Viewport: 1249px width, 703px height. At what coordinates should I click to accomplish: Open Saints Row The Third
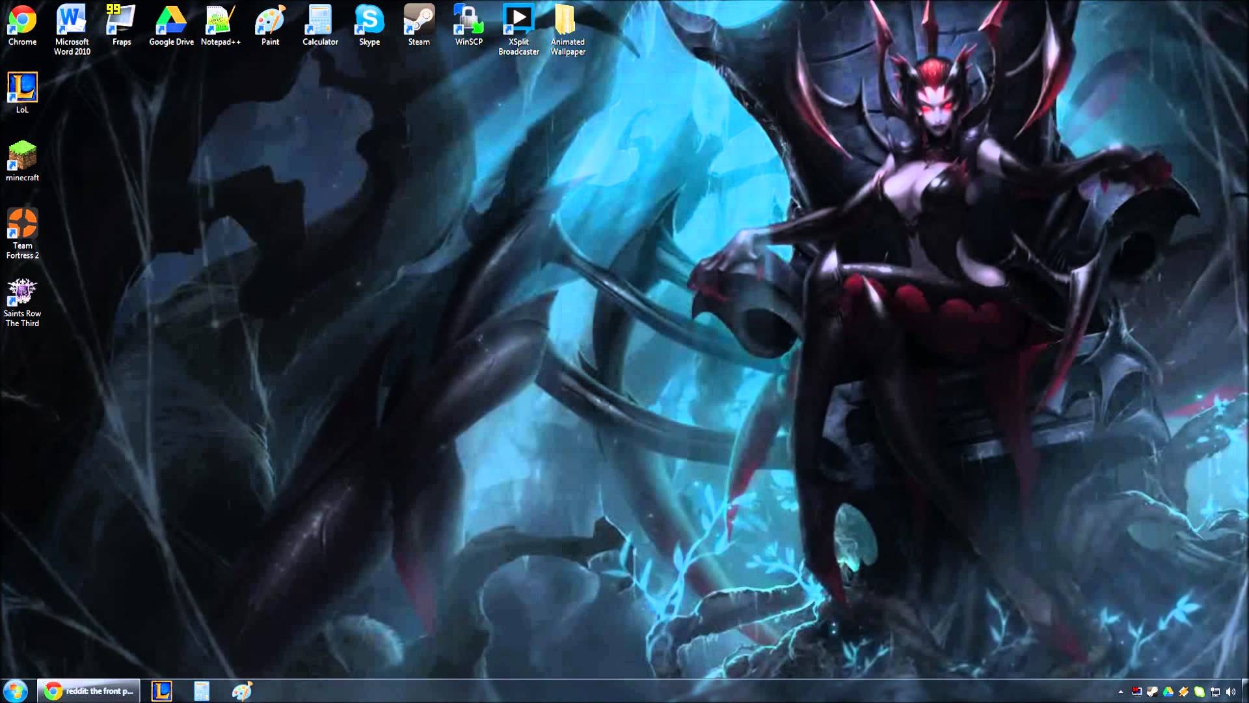tap(23, 290)
